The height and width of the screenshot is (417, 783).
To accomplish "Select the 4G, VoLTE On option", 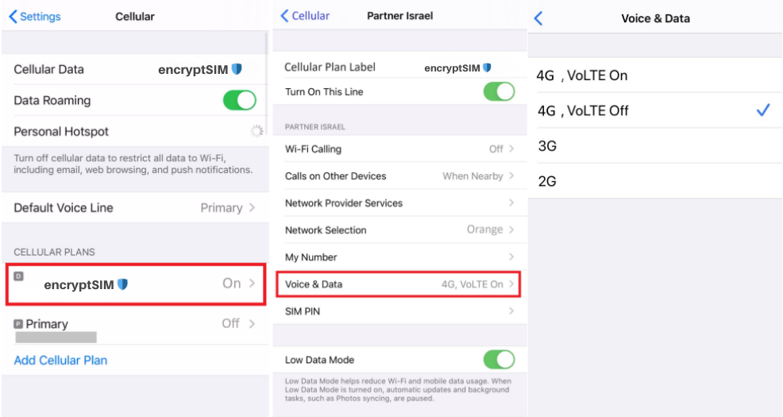I will pos(581,75).
